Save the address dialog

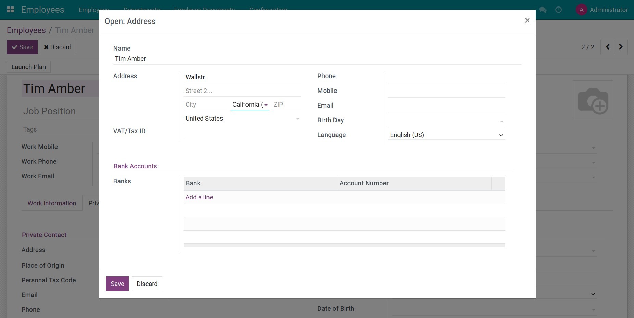point(117,284)
